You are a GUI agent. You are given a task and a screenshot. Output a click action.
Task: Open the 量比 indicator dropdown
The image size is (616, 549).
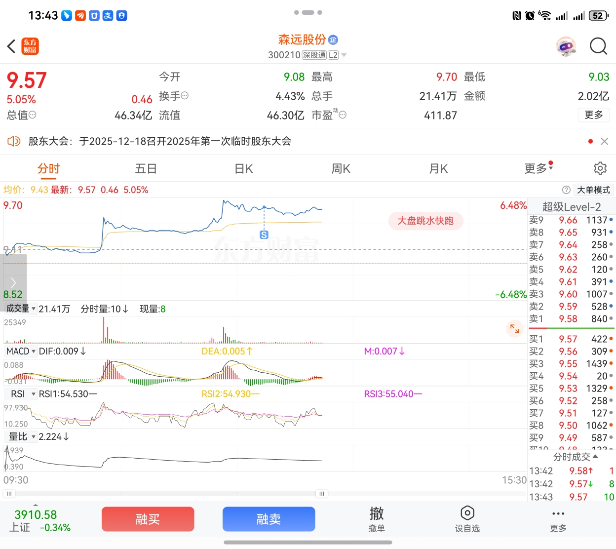click(21, 436)
